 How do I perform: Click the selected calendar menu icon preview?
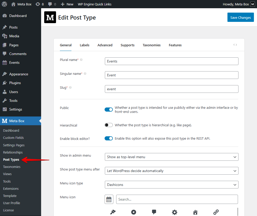[109, 199]
